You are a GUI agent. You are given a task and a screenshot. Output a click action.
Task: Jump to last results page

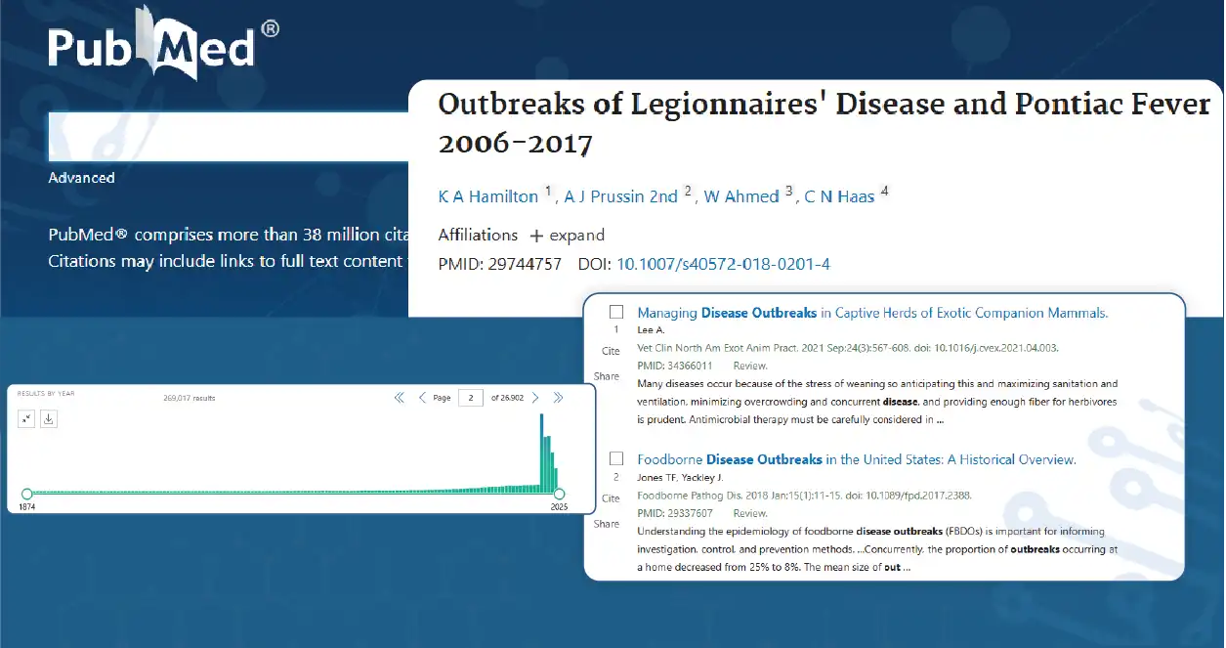coord(558,398)
